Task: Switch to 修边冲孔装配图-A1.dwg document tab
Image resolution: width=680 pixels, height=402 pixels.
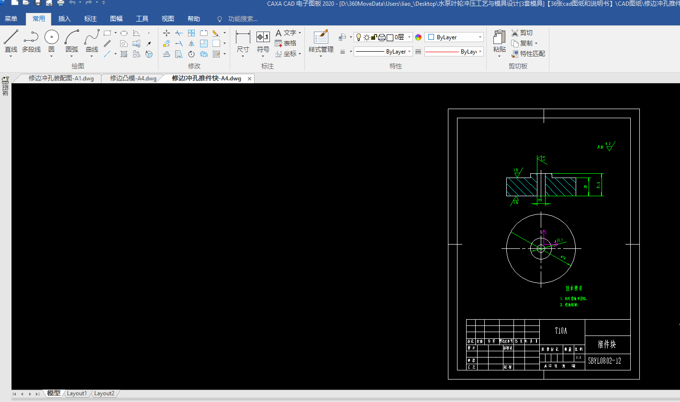Action: point(61,78)
